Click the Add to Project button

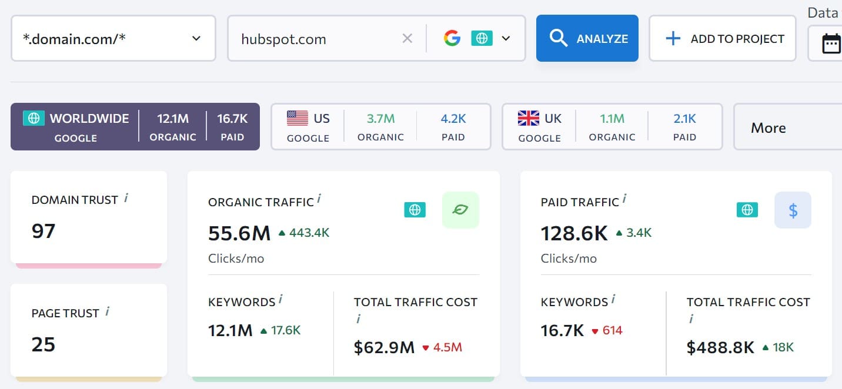pyautogui.click(x=723, y=39)
